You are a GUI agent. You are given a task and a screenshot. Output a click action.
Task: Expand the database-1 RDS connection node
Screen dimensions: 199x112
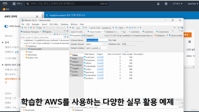(x=21, y=40)
